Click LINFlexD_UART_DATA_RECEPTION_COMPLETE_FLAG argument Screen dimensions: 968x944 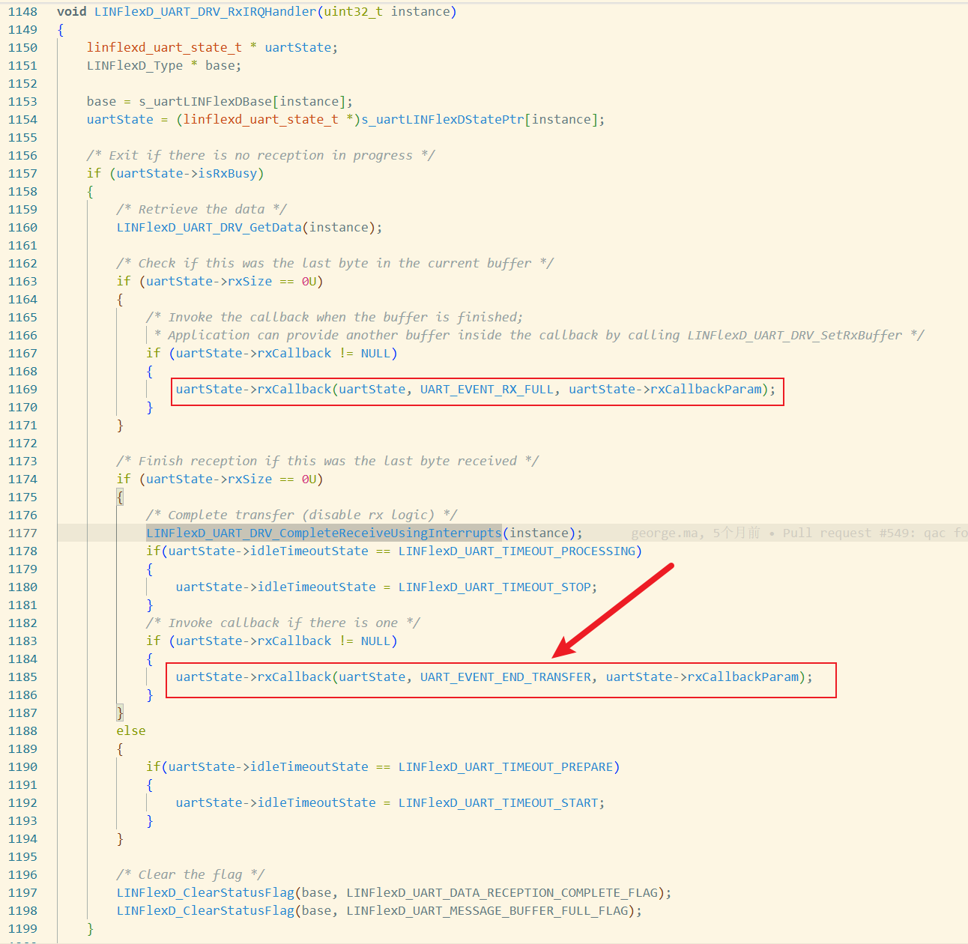501,892
